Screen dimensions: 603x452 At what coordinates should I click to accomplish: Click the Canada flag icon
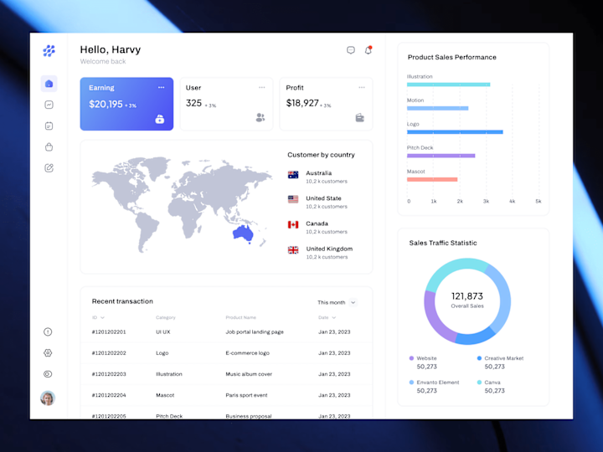click(x=293, y=225)
